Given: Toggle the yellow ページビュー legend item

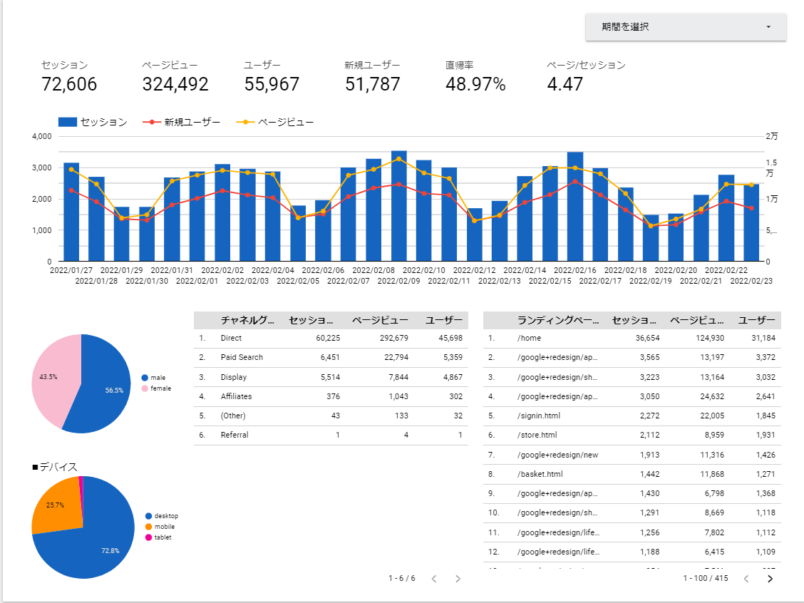Looking at the screenshot, I should (275, 122).
